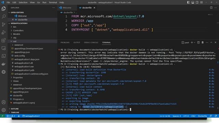Expand the bin folder
This screenshot has width=219, height=123.
click(14, 27)
